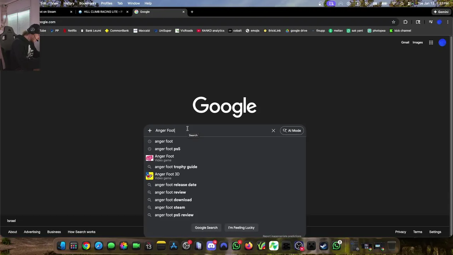
Task: Open the photopea bookmark
Action: [x=377, y=31]
